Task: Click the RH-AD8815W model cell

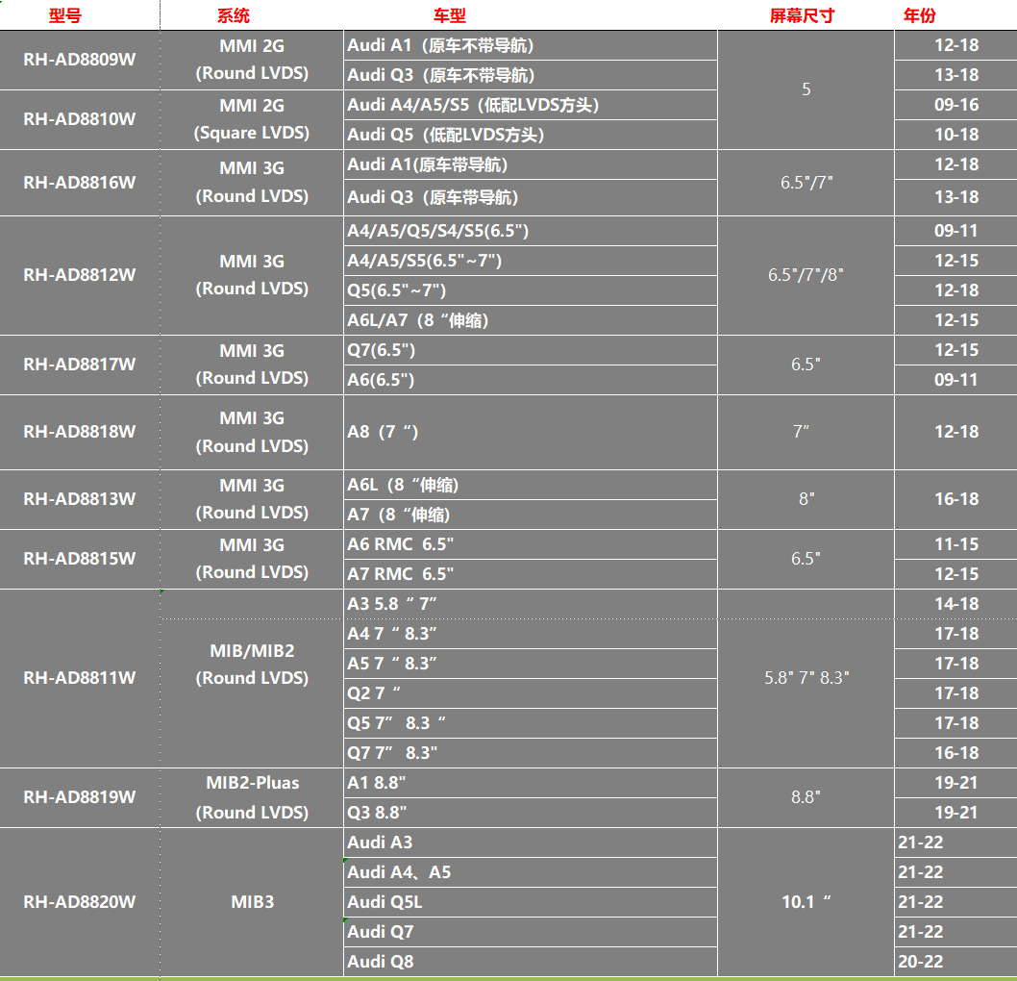Action: 80,560
